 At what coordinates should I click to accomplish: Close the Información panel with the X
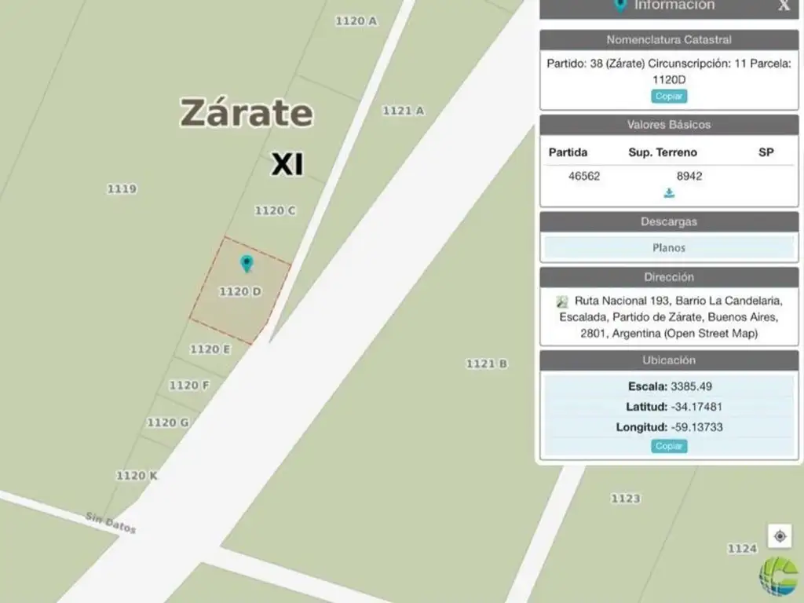[x=784, y=5]
